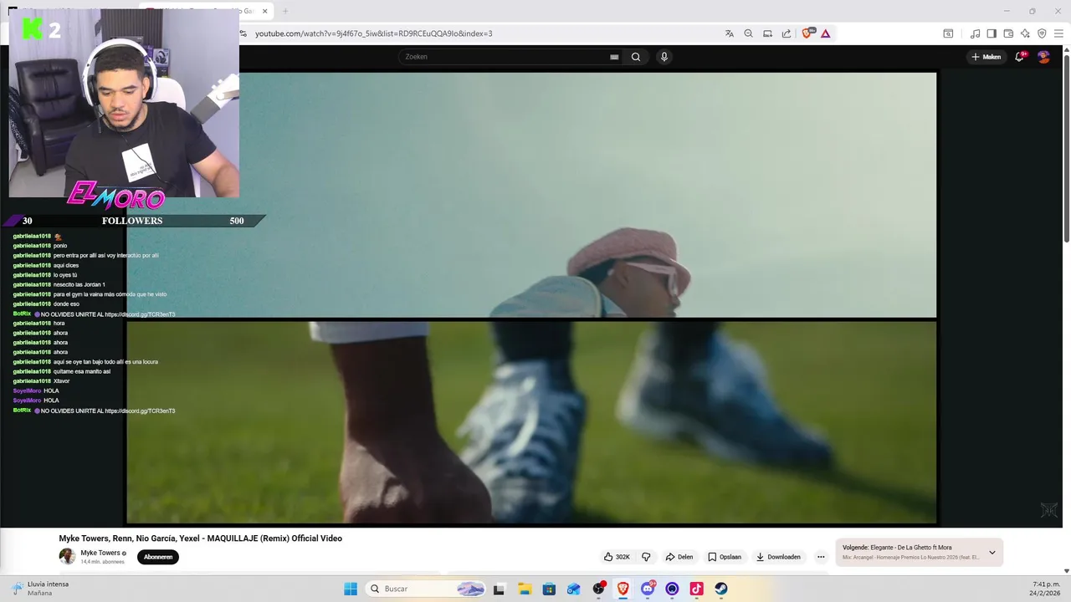Viewport: 1071px width, 602px height.
Task: Toggle the browser sidebar panel icon
Action: [x=992, y=33]
